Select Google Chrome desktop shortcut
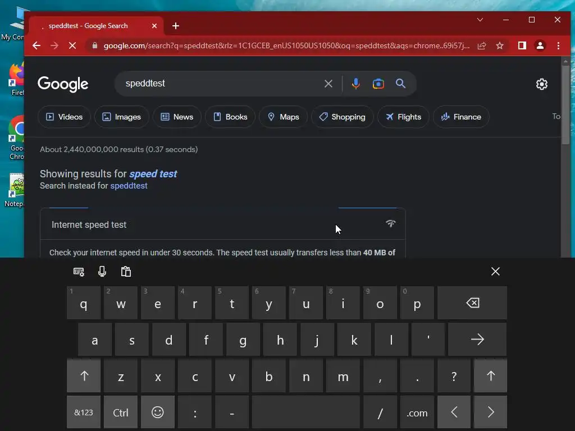 16,139
